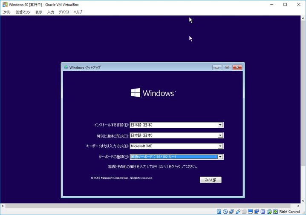This screenshot has height=215, width=306.
Task: Click the Windows Setup title bar icon
Action: point(66,67)
